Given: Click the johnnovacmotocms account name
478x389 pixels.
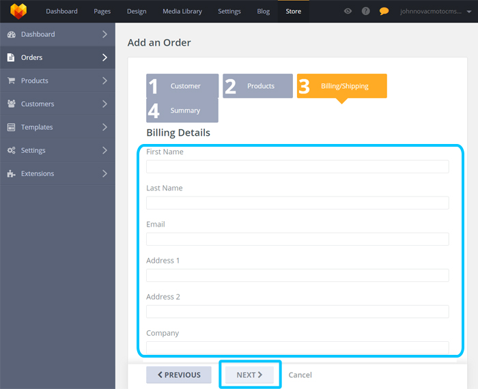Looking at the screenshot, I should click(x=431, y=12).
